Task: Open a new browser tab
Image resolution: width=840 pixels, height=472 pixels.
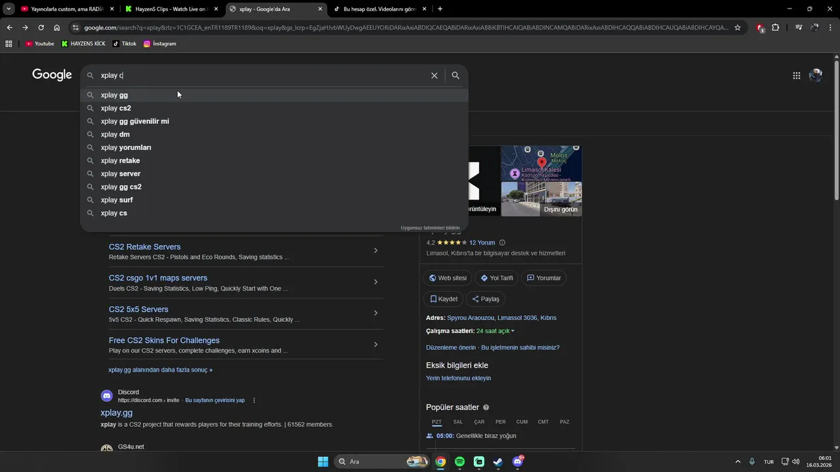Action: [440, 9]
